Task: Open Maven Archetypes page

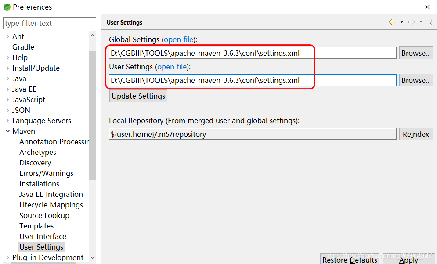Action: point(38,152)
